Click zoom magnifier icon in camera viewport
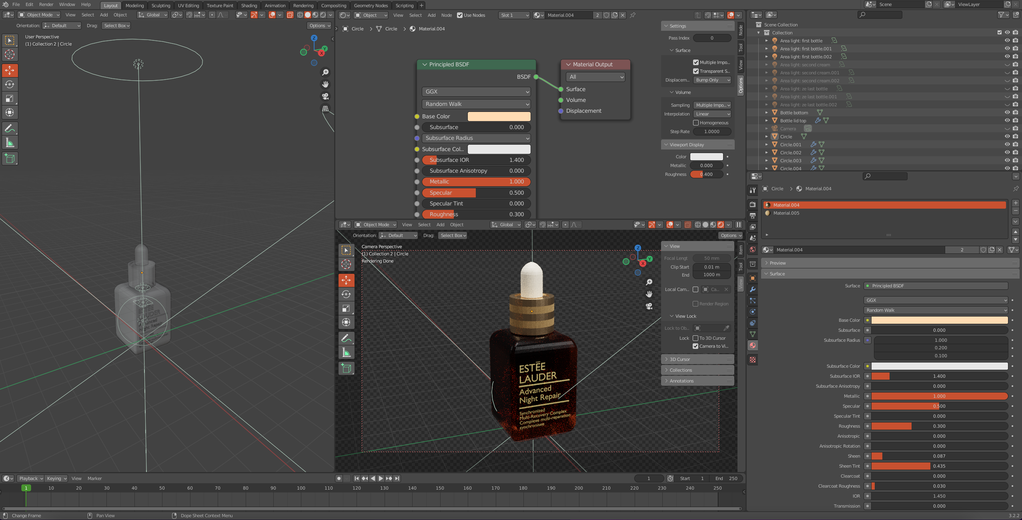Image resolution: width=1022 pixels, height=520 pixels. pyautogui.click(x=649, y=282)
